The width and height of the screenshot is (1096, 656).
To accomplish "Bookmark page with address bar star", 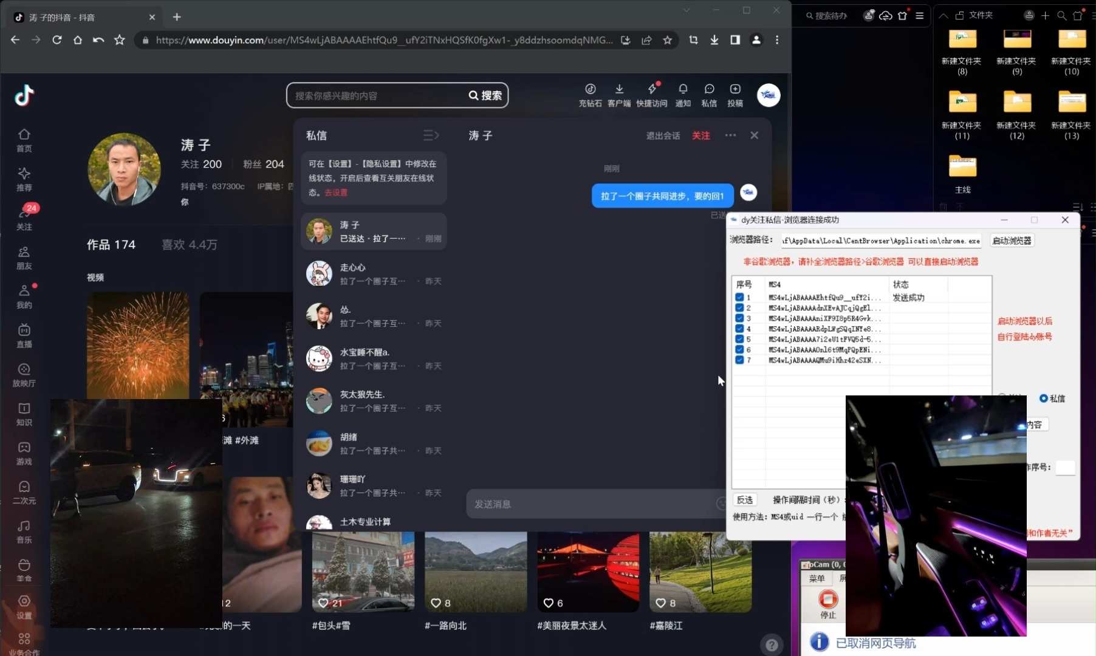I will [668, 40].
